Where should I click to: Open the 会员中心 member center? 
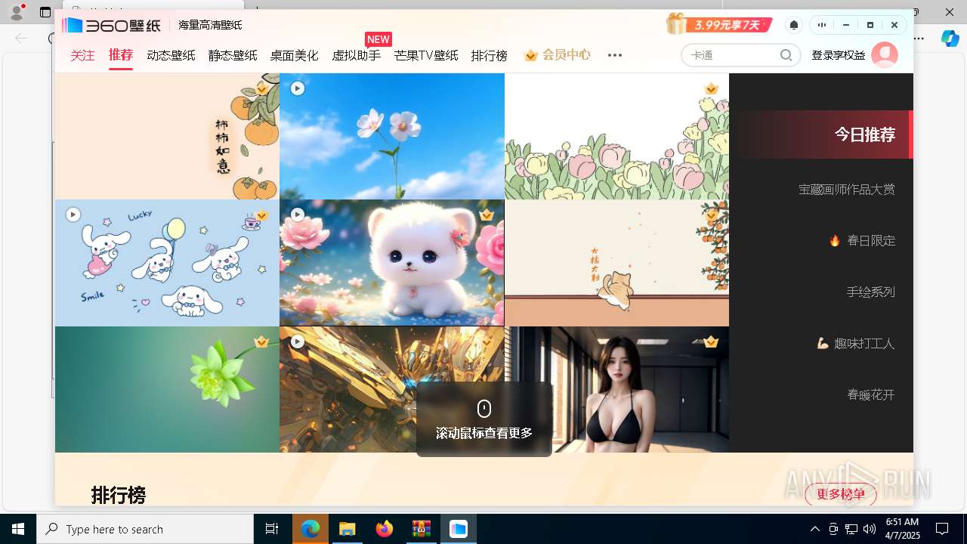point(557,55)
